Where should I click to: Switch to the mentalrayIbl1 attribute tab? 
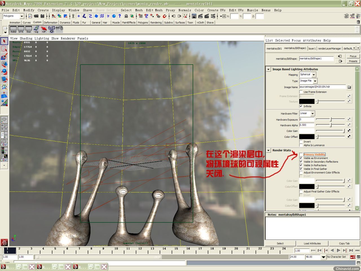(x=274, y=49)
